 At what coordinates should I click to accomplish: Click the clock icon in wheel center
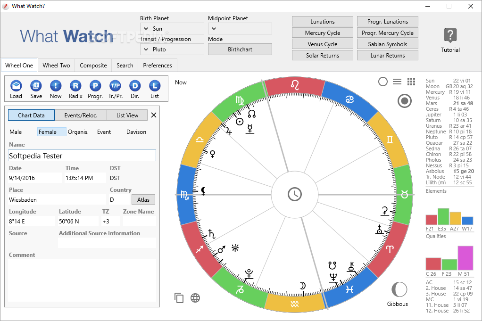tap(294, 194)
